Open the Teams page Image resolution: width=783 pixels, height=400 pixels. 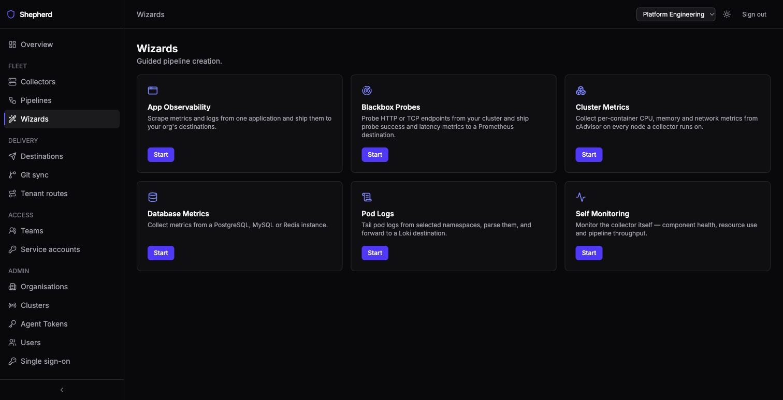(x=62, y=231)
